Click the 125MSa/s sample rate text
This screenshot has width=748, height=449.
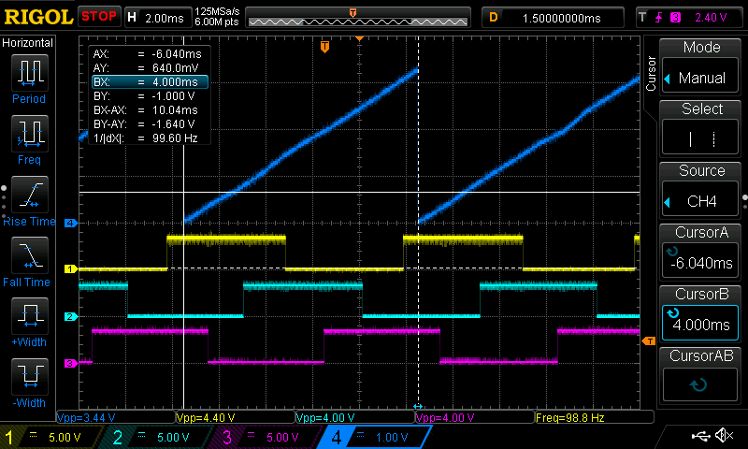click(217, 12)
